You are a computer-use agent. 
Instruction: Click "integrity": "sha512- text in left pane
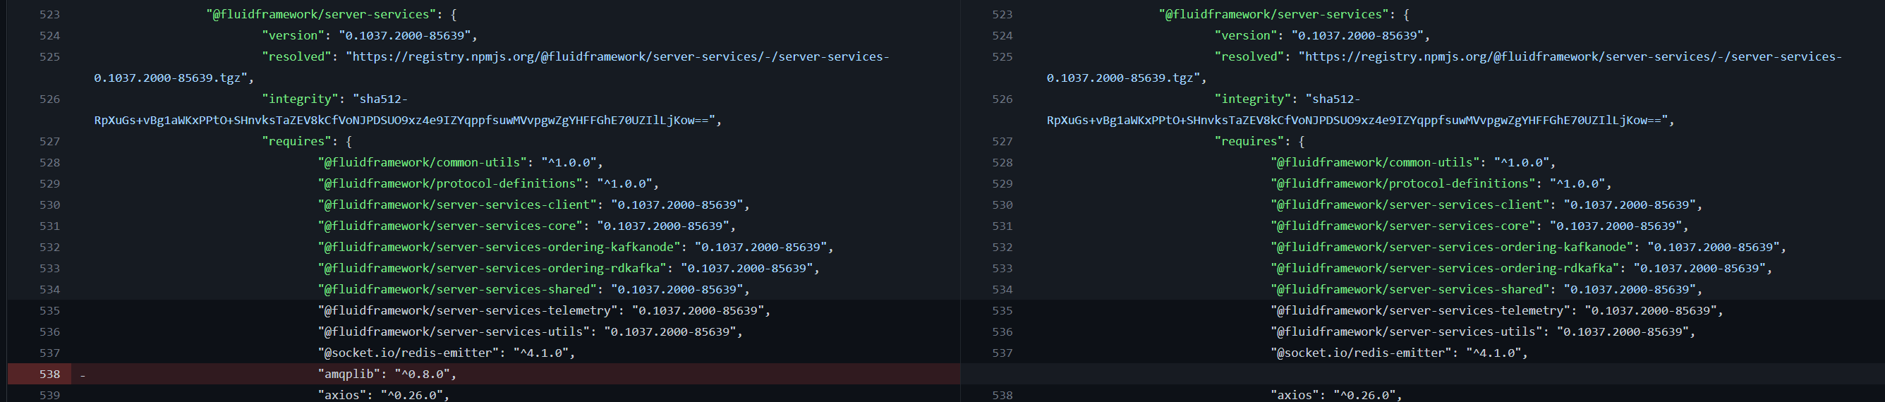(x=335, y=99)
